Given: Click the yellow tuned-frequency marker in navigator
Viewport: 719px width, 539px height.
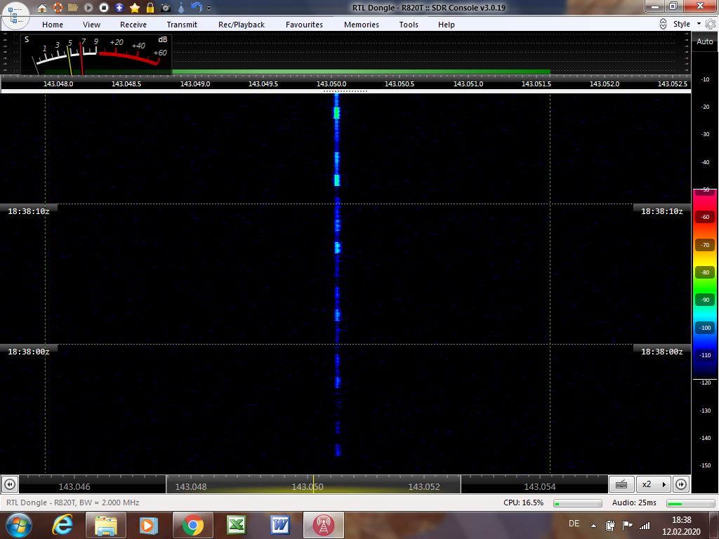Looking at the screenshot, I should point(313,484).
